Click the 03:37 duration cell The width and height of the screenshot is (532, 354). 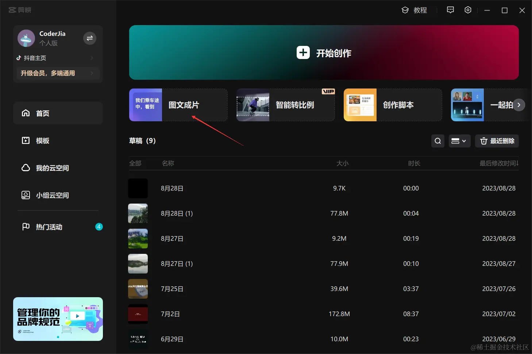point(411,289)
